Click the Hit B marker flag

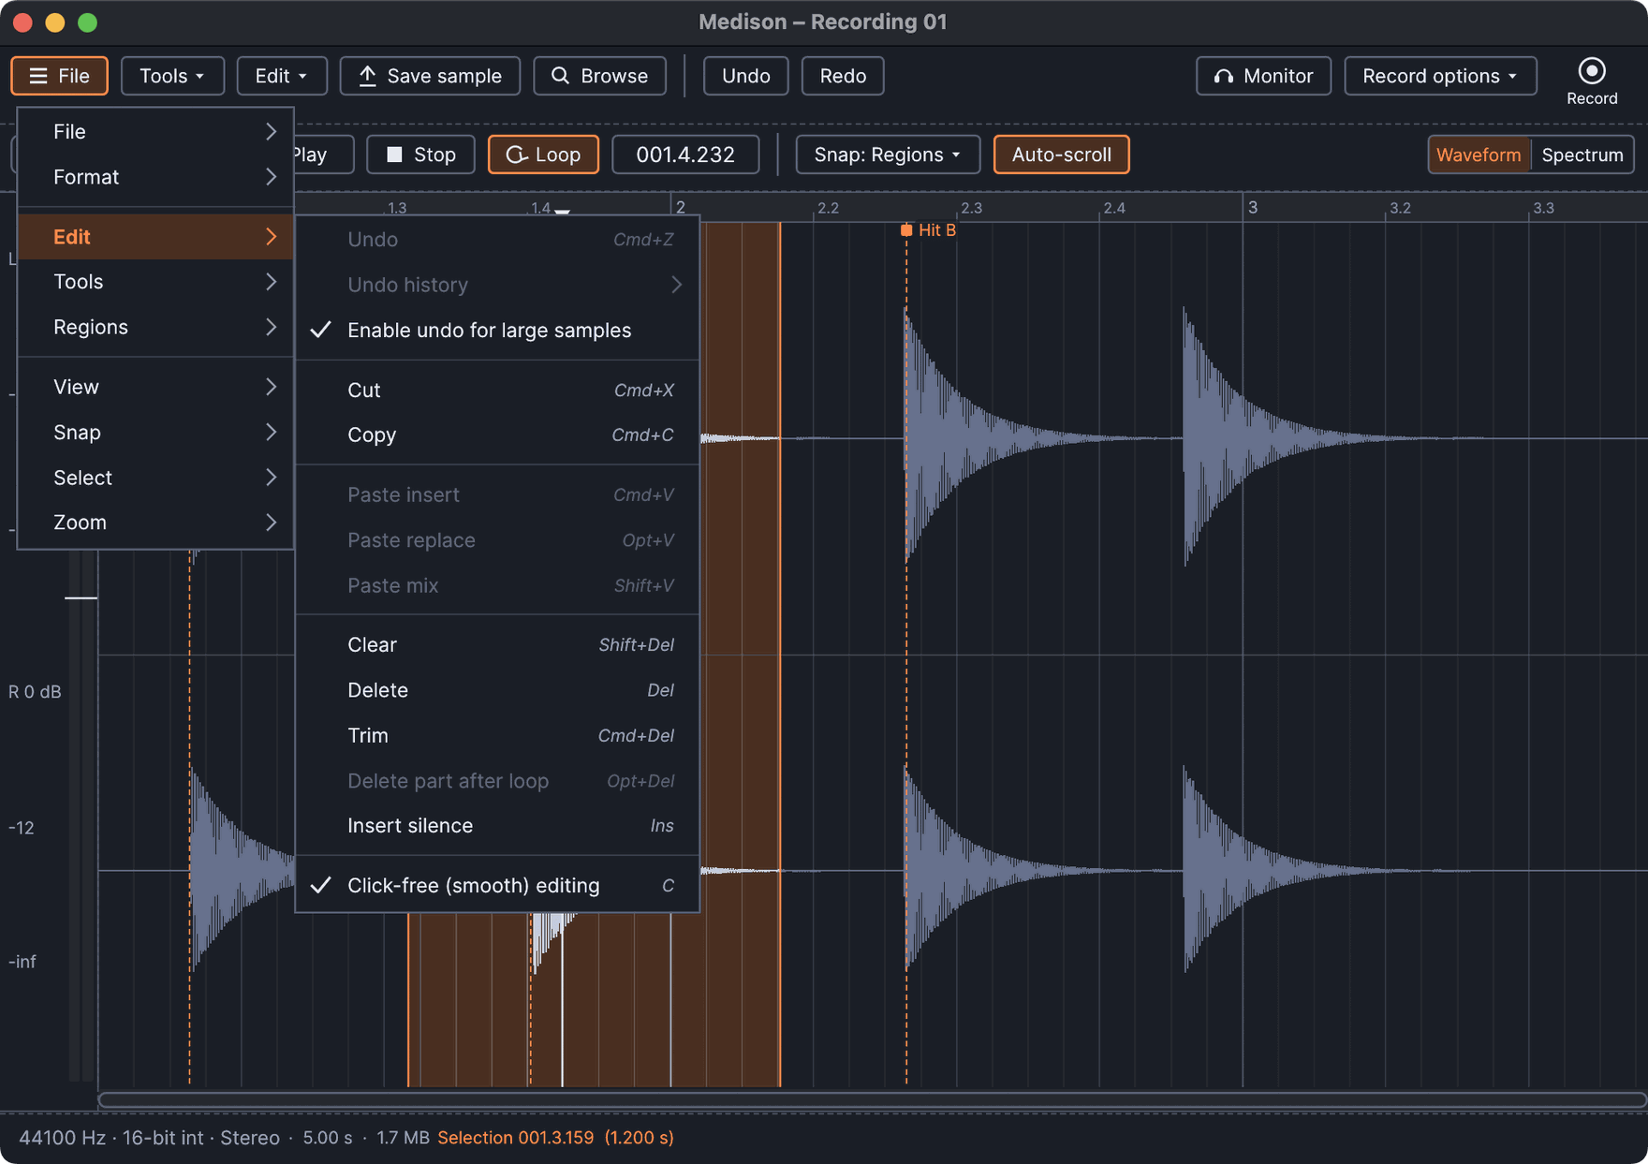coord(905,230)
